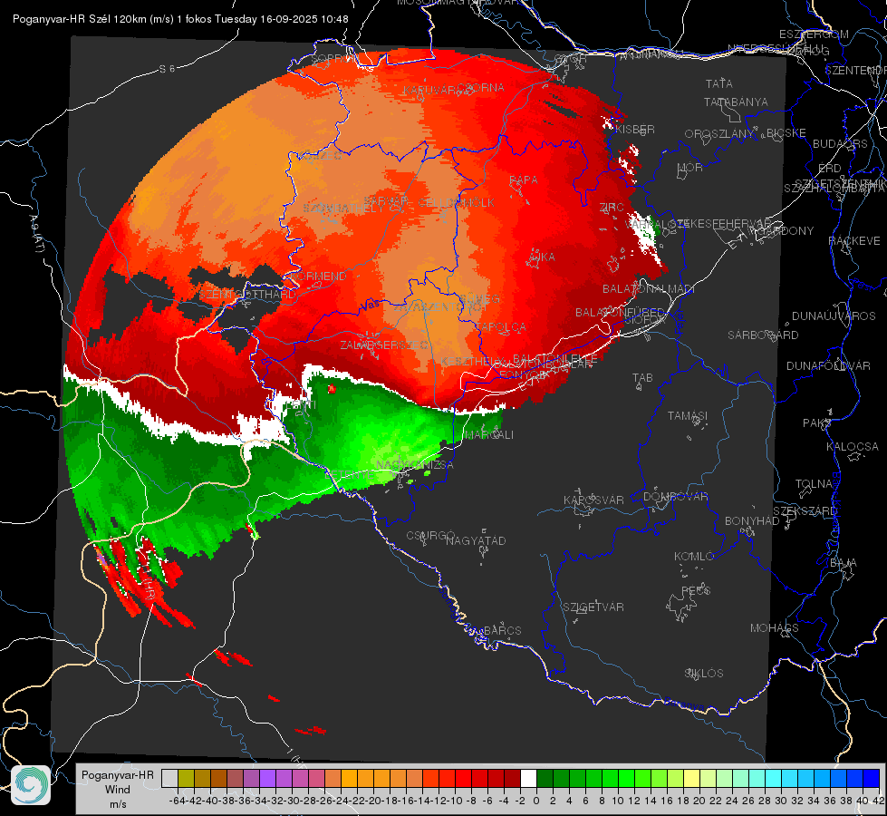The image size is (887, 816).
Task: Click the TAB city label
Action: (x=642, y=378)
